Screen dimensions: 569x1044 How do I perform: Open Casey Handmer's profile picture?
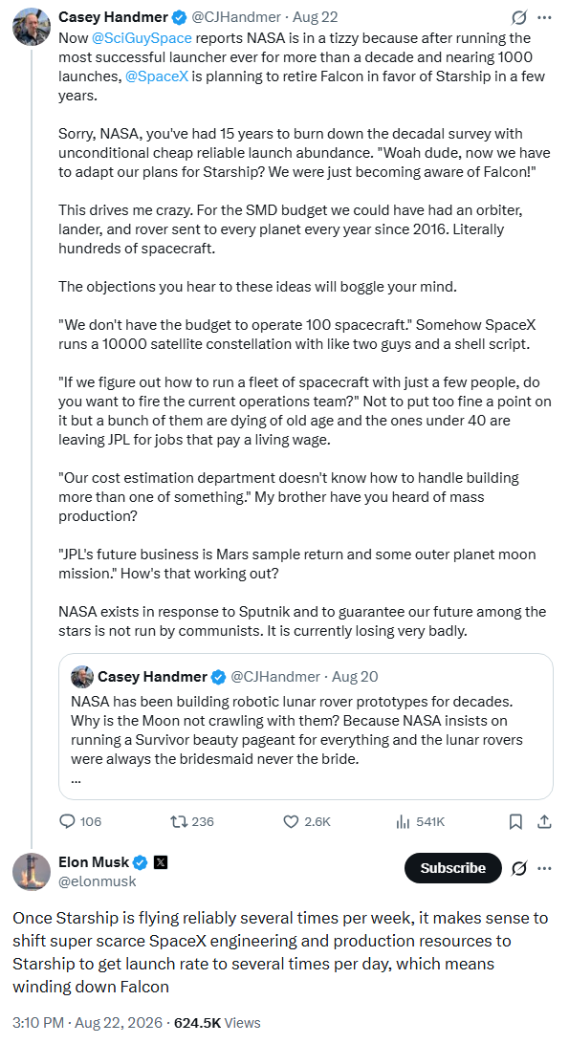pyautogui.click(x=32, y=26)
